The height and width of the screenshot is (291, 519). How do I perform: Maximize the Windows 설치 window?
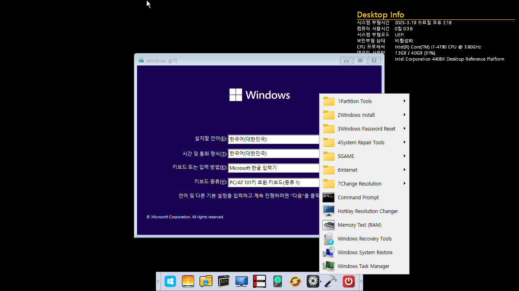coord(360,61)
